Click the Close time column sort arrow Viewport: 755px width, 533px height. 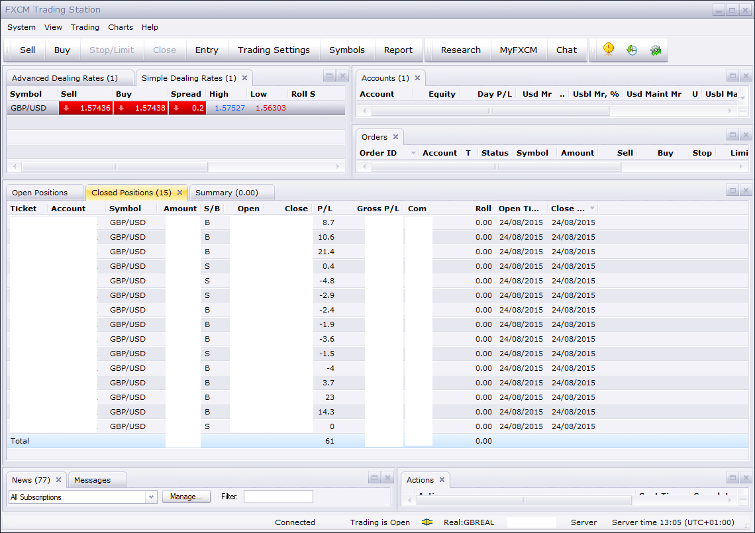(x=592, y=208)
